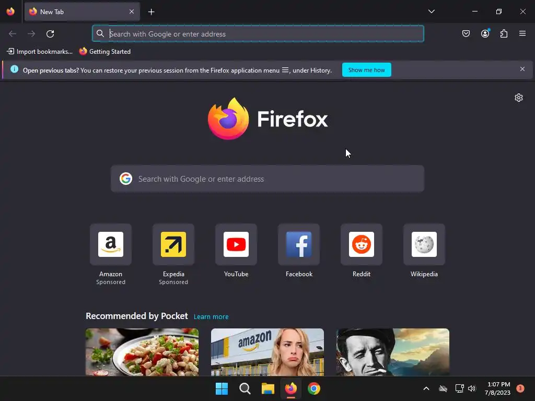Viewport: 535px width, 401px height.
Task: Click the info icon in notification bar
Action: pyautogui.click(x=14, y=69)
